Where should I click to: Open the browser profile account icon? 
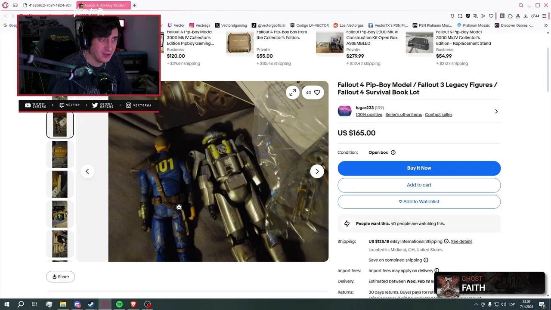pyautogui.click(x=518, y=16)
